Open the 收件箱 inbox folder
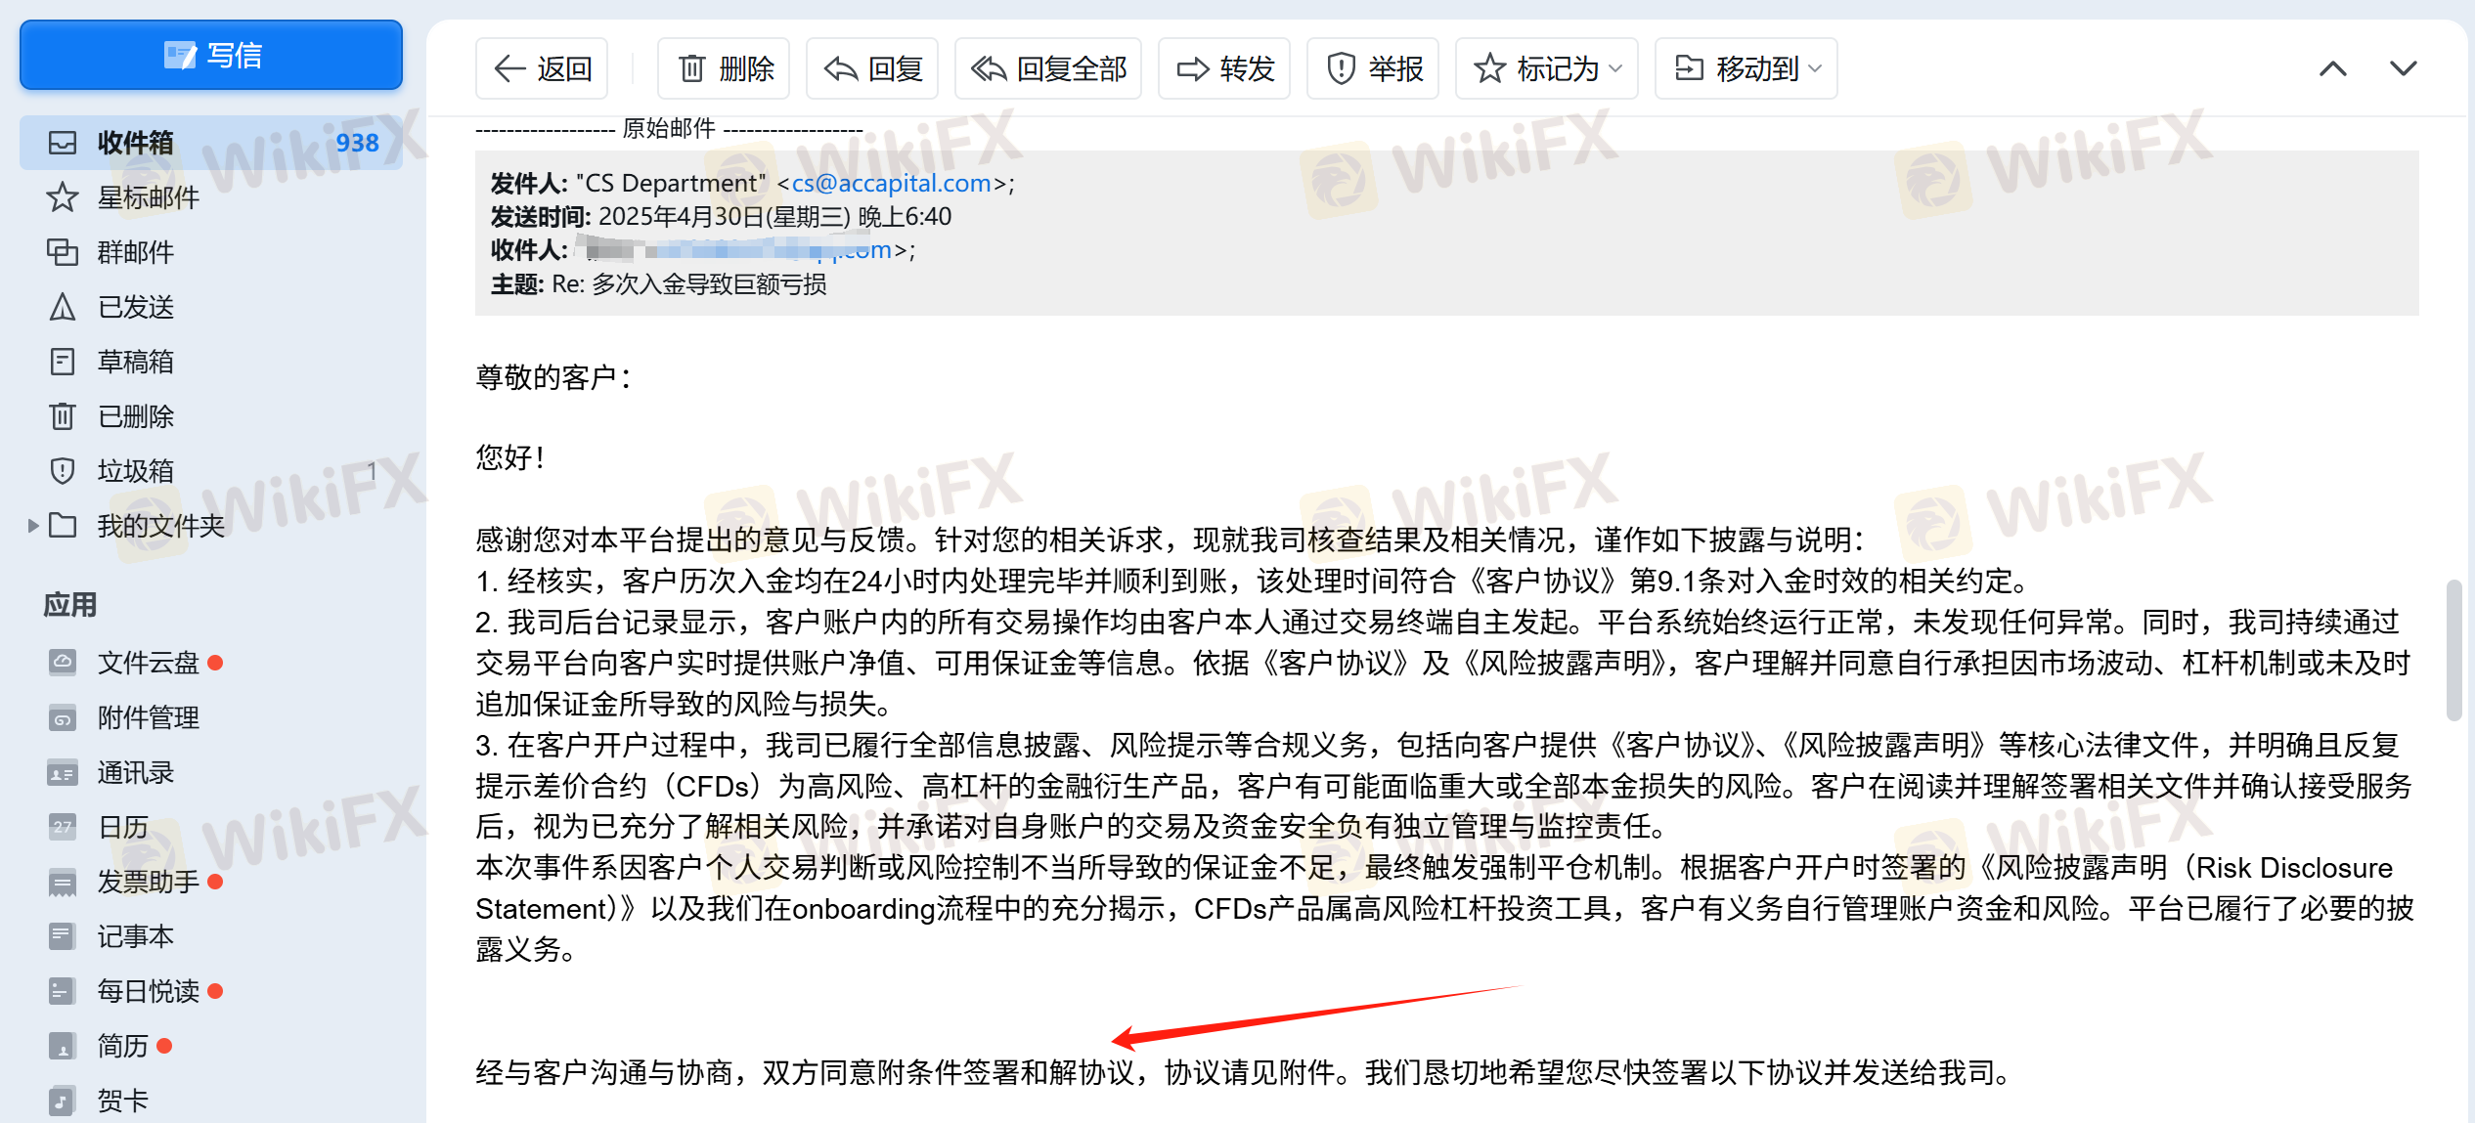Screen dimensions: 2475x1123 211,143
